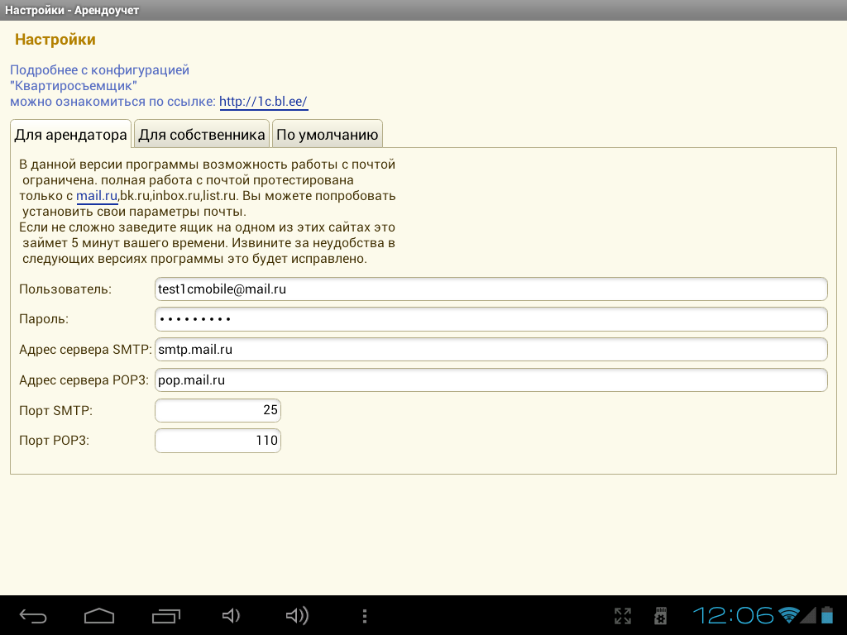The width and height of the screenshot is (847, 635).
Task: Switch to the Для собственника tab
Action: [x=202, y=135]
